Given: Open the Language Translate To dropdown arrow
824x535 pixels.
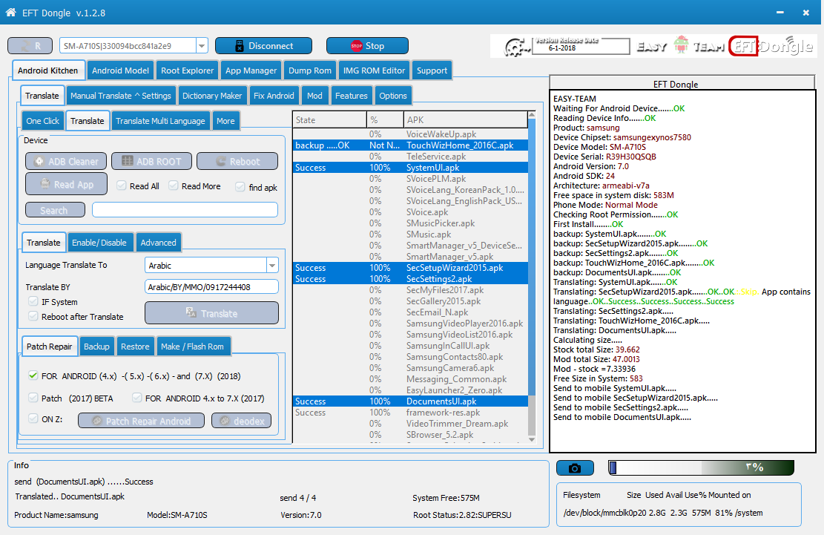Looking at the screenshot, I should (x=272, y=266).
